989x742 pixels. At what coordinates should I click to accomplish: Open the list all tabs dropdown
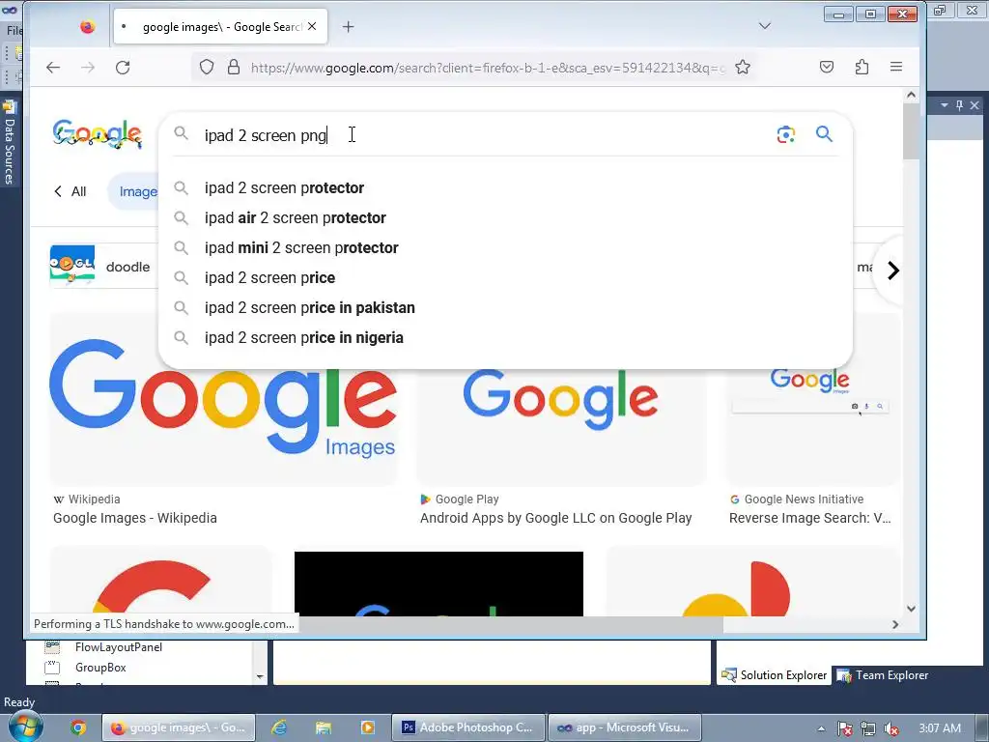point(765,26)
